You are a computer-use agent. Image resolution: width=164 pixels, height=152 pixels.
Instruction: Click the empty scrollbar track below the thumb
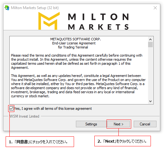(x=150, y=73)
